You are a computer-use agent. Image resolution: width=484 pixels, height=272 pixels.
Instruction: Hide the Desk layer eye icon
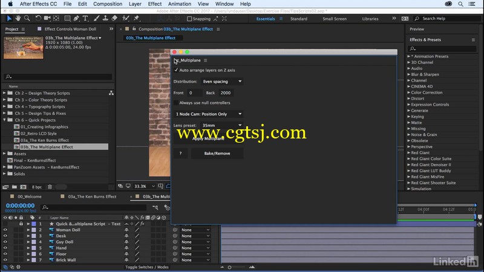click(x=5, y=236)
